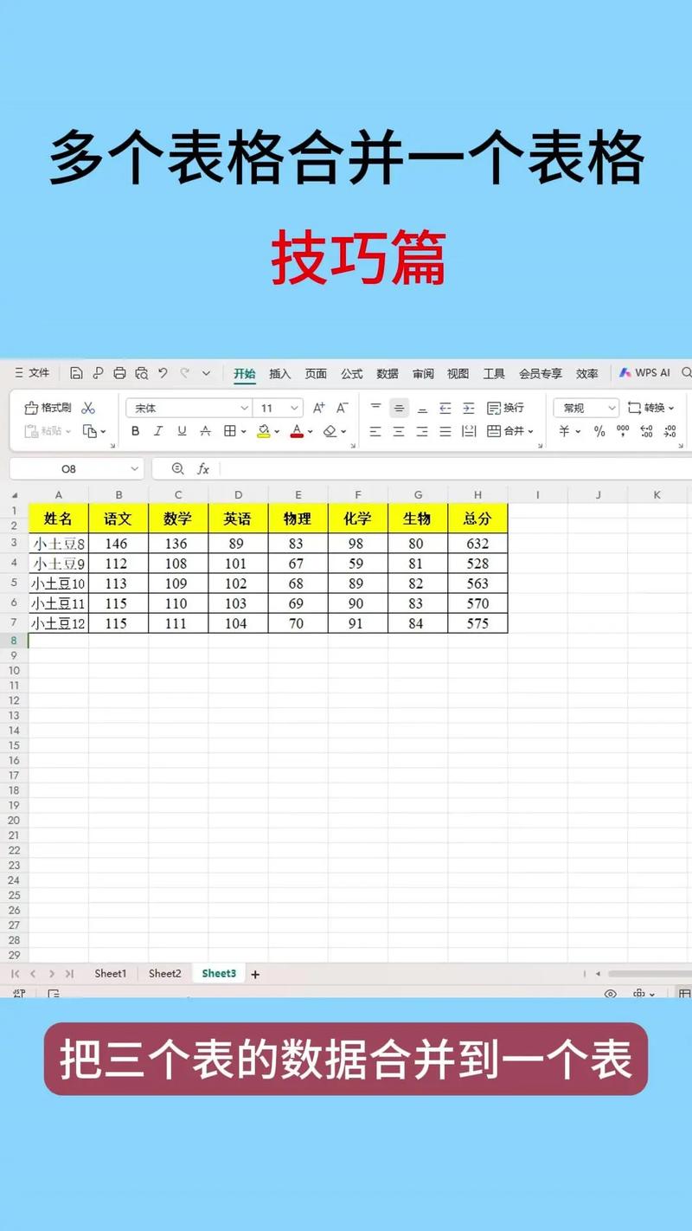Click the Italic formatting icon
Viewport: 692px width, 1231px height.
tap(158, 429)
